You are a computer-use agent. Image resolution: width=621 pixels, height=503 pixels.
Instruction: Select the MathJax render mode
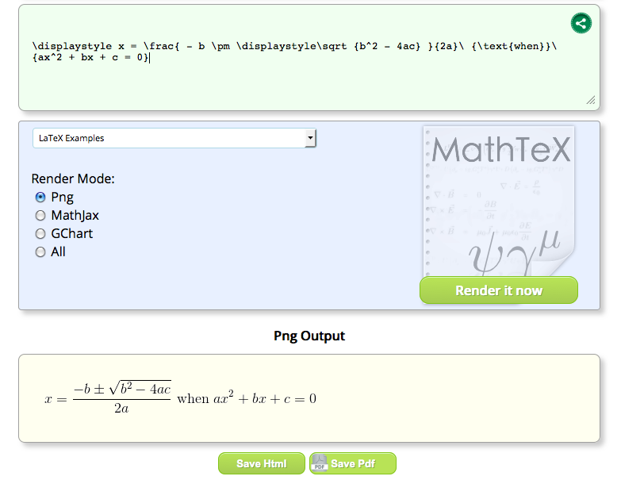(40, 216)
